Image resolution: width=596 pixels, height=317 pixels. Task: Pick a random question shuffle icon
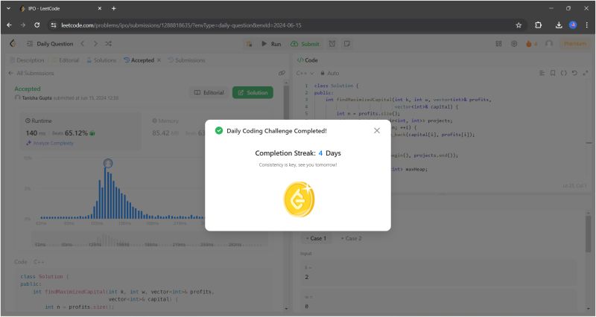[108, 44]
